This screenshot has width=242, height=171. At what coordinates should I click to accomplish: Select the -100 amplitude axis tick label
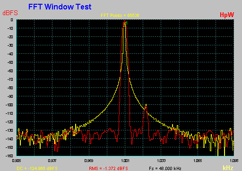click(9, 105)
